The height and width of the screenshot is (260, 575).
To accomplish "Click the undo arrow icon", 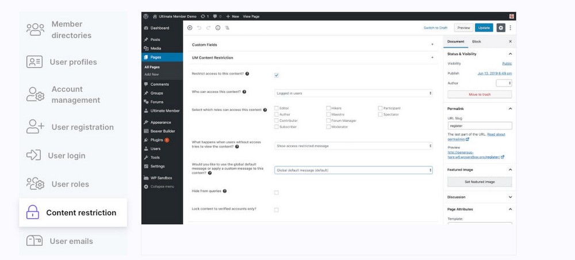I will (199, 28).
